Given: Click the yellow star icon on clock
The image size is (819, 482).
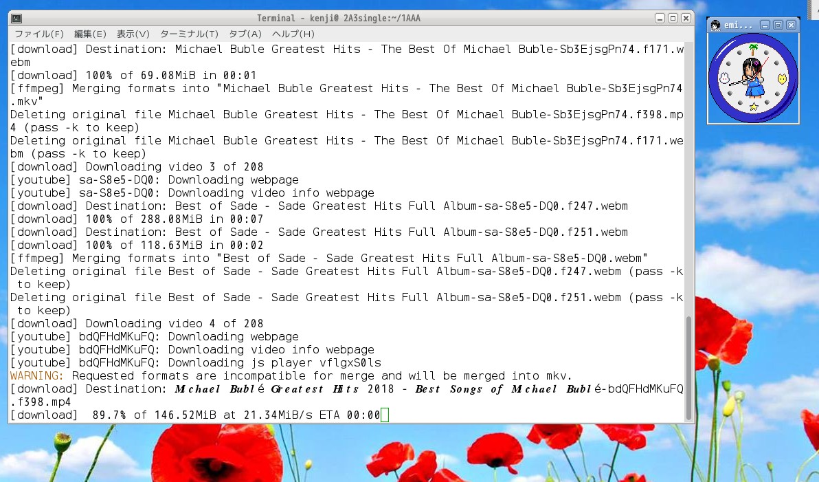Looking at the screenshot, I should coord(753,107).
